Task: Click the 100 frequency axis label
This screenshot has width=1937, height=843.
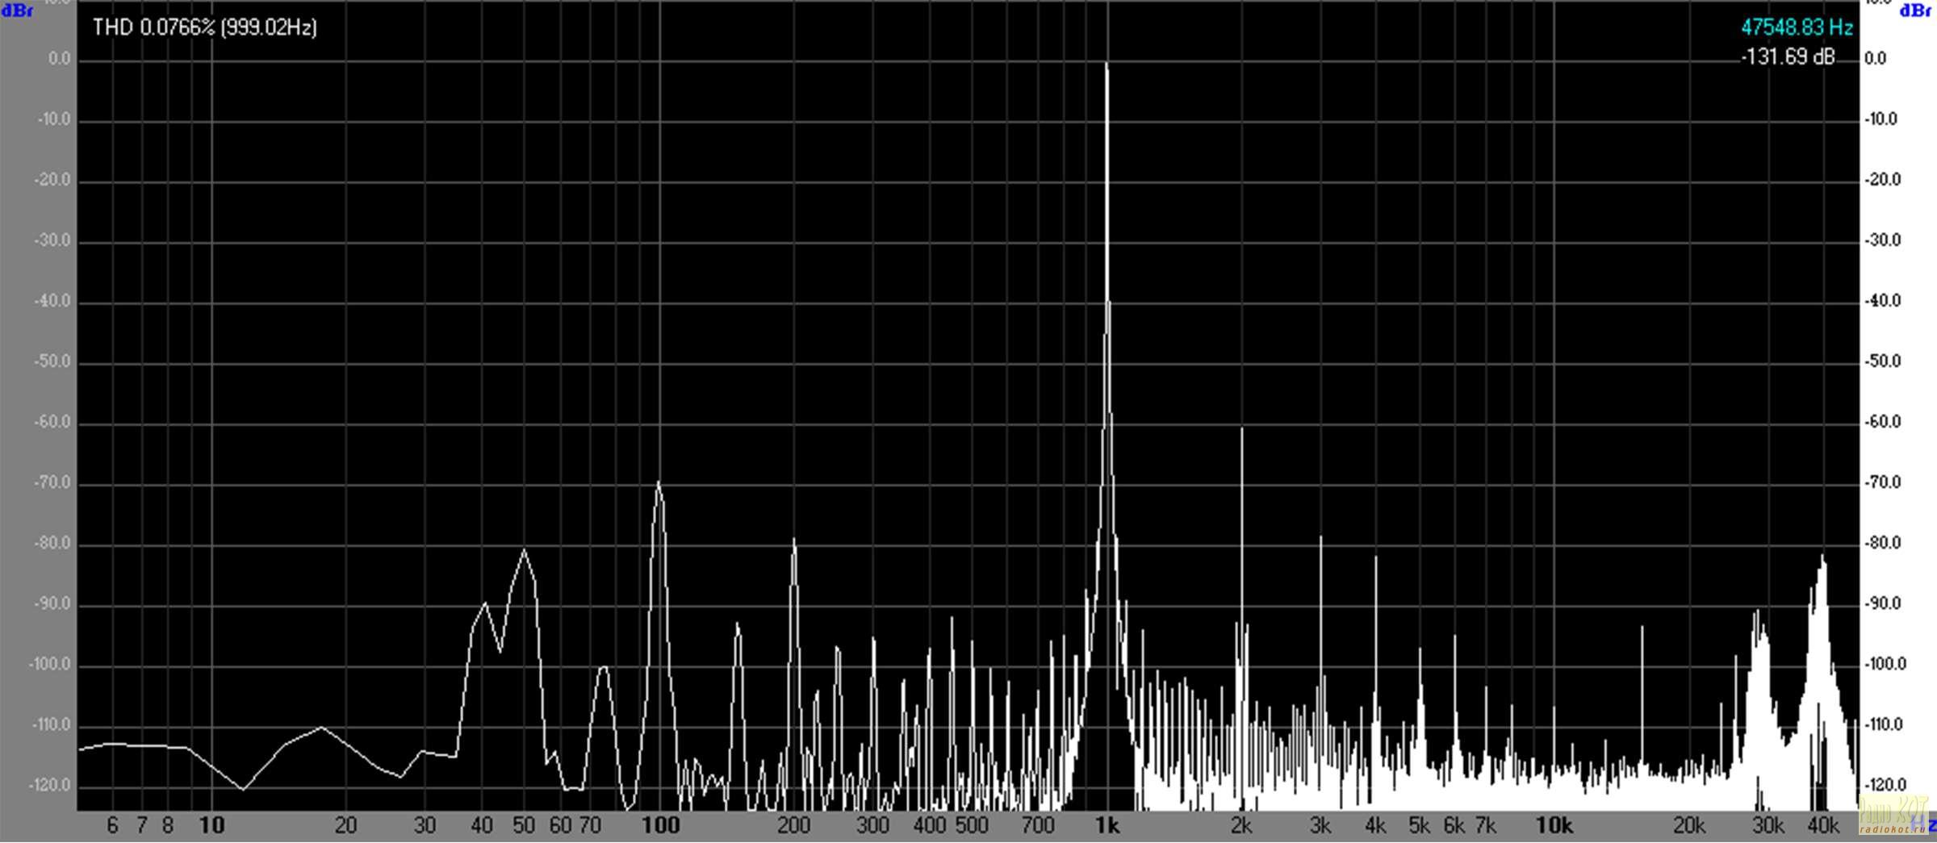Action: (x=660, y=825)
